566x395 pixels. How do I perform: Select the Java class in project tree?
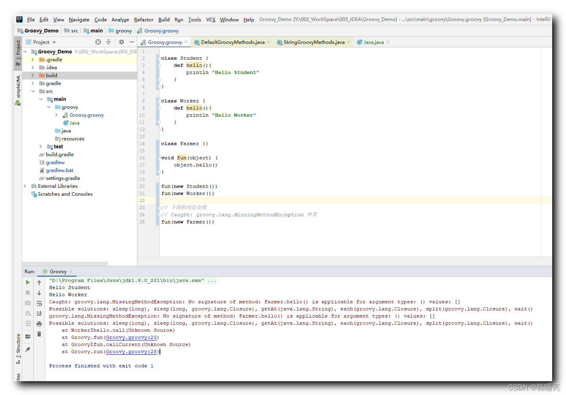coord(74,123)
